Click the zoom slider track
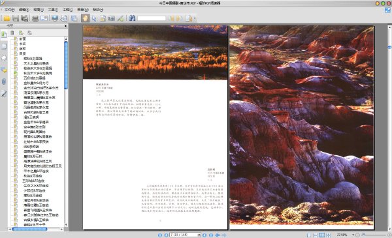 coord(374,235)
